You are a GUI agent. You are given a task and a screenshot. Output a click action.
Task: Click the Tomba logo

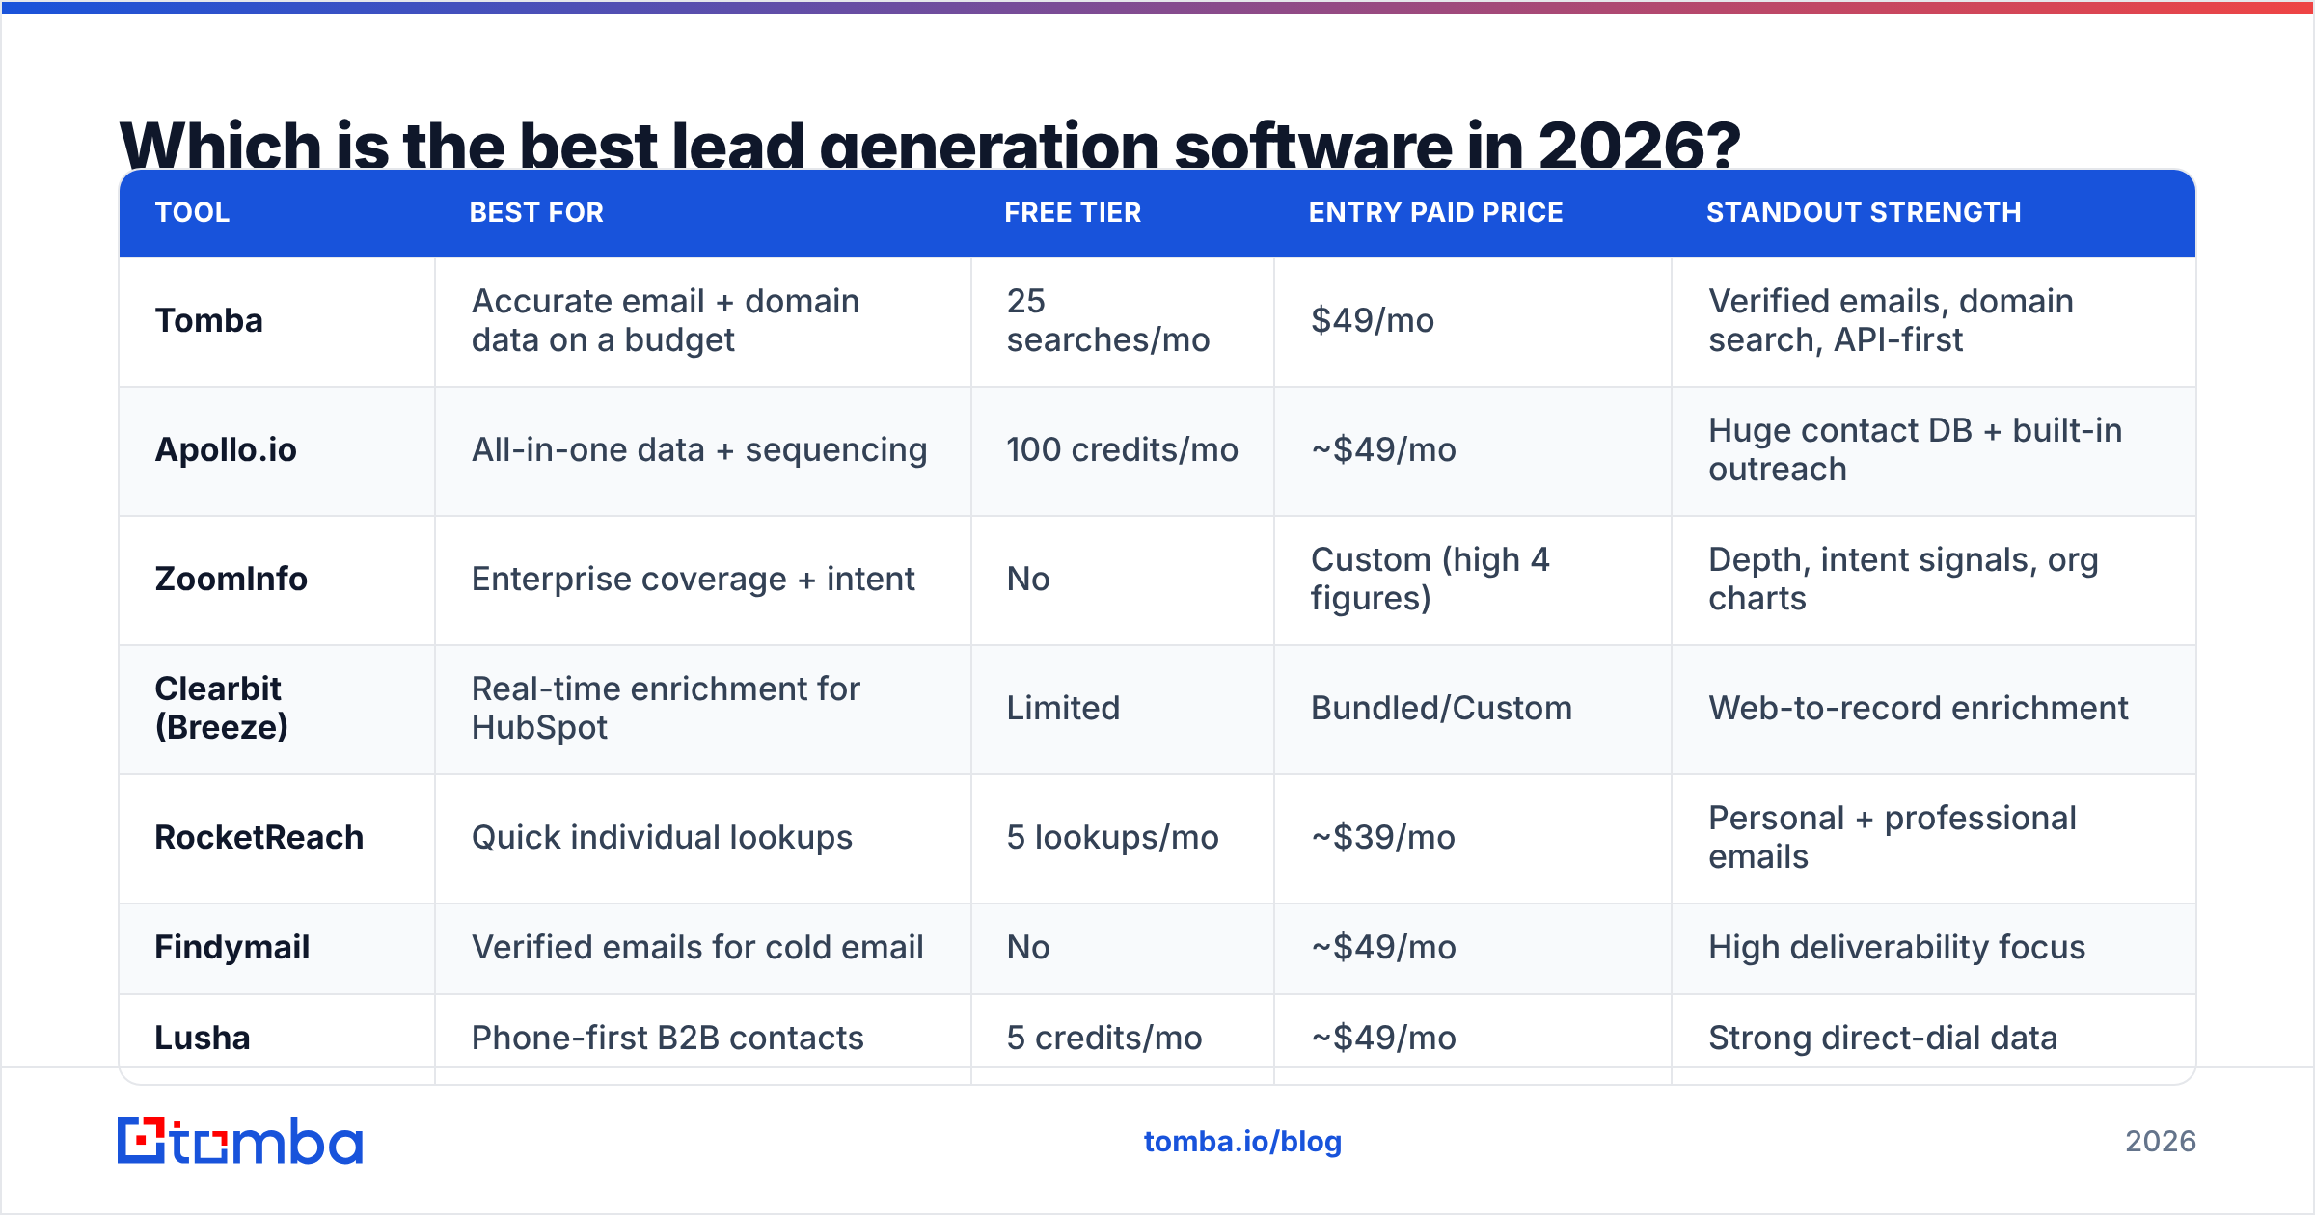point(240,1141)
